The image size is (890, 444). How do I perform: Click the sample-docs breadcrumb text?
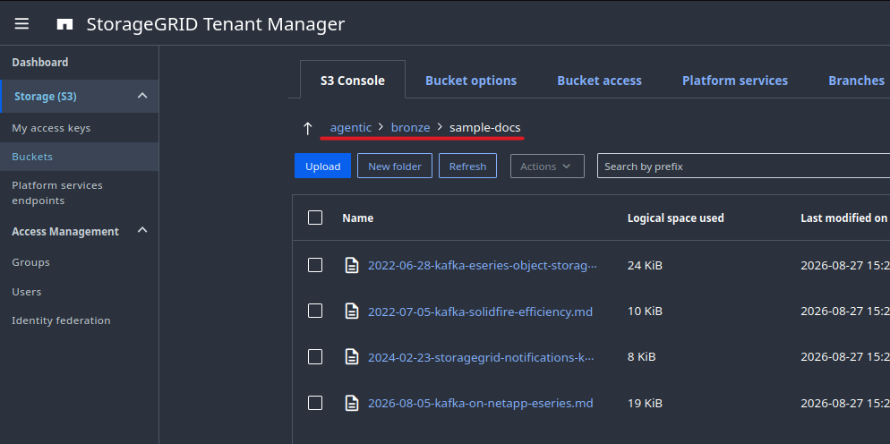pos(484,128)
